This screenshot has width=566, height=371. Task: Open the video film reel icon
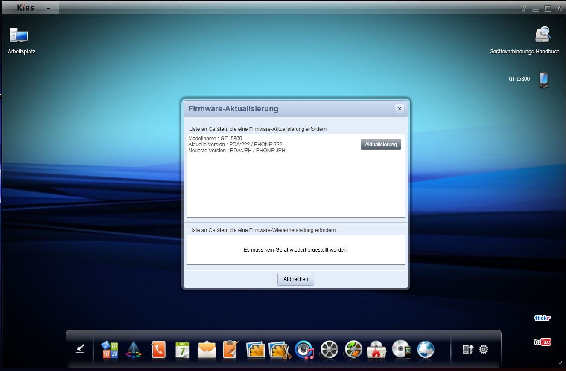pyautogui.click(x=329, y=350)
